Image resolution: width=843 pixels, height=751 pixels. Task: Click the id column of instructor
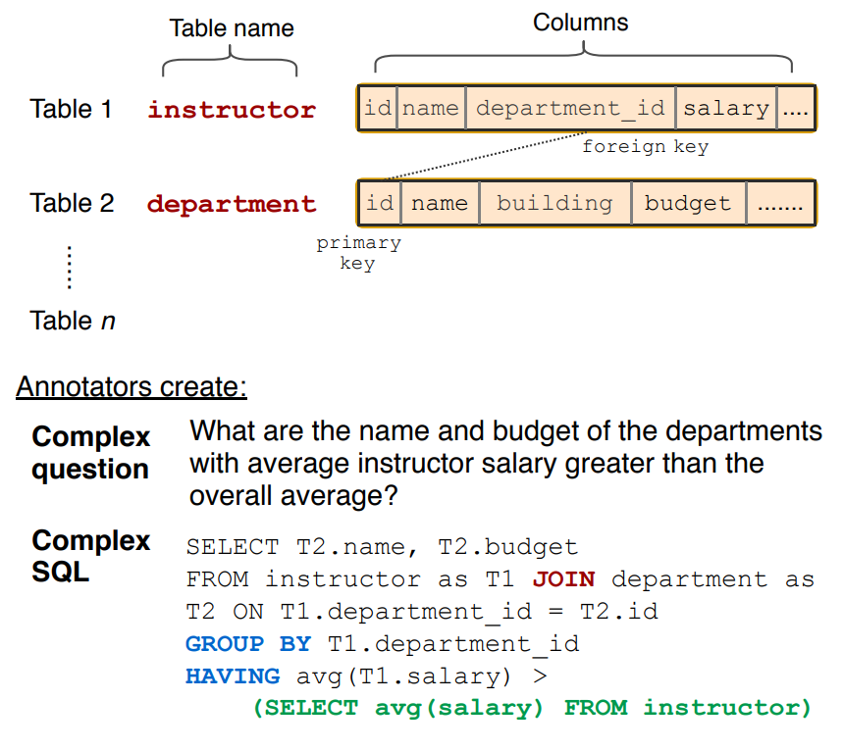tap(377, 108)
